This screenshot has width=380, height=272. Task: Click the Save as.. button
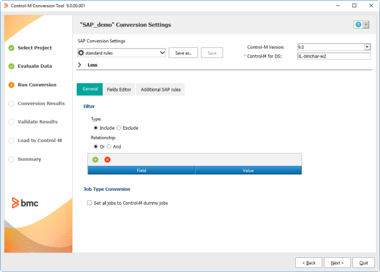(184, 53)
